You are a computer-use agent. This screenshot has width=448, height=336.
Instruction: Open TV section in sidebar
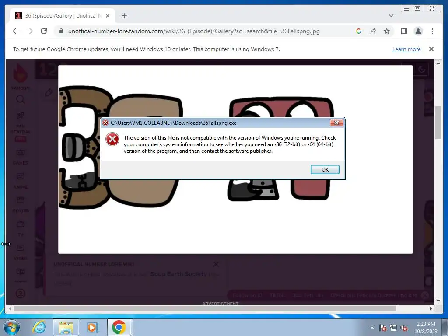pos(20,228)
